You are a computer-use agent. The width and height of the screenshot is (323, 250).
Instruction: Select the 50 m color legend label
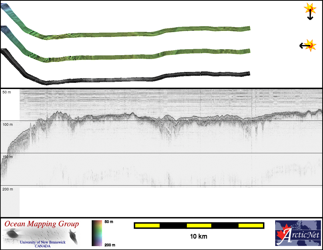pyautogui.click(x=109, y=222)
